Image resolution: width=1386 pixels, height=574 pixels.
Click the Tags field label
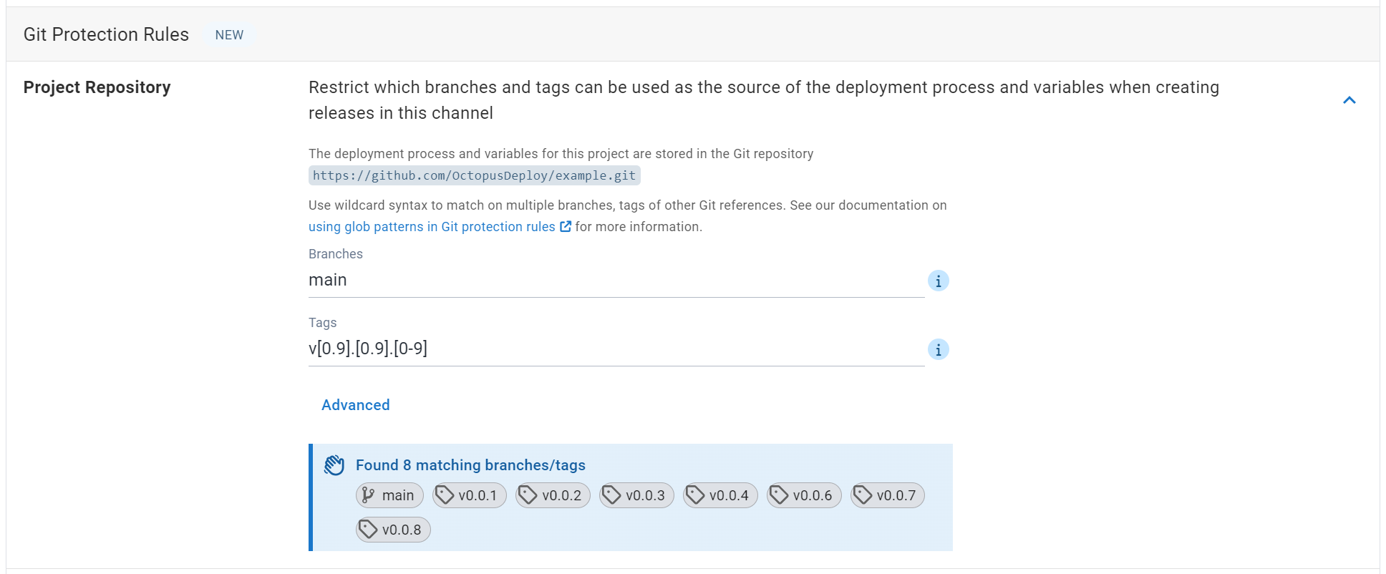point(322,323)
